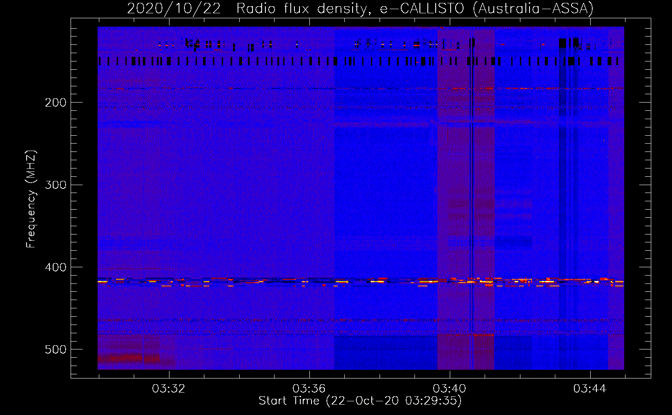Viewport: 672px width, 415px height.
Task: Select the 'Frequency (MHZ)' axis label
Action: click(31, 199)
